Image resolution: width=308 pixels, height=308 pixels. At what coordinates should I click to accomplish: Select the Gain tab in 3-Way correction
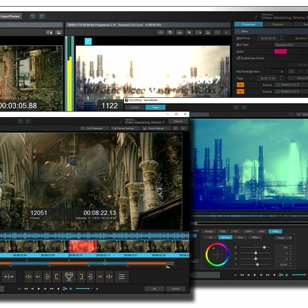coord(240,237)
